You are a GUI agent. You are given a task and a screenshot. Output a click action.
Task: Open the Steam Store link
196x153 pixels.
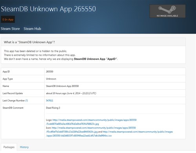tap(10, 29)
